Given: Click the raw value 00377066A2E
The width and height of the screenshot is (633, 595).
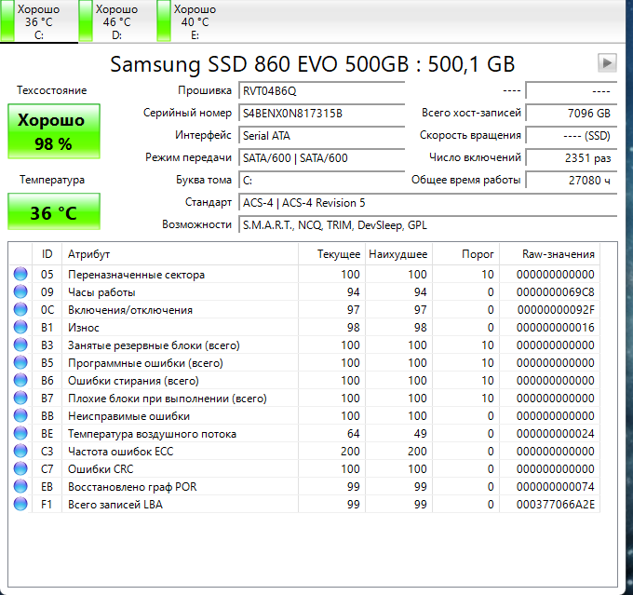Looking at the screenshot, I should [x=555, y=505].
